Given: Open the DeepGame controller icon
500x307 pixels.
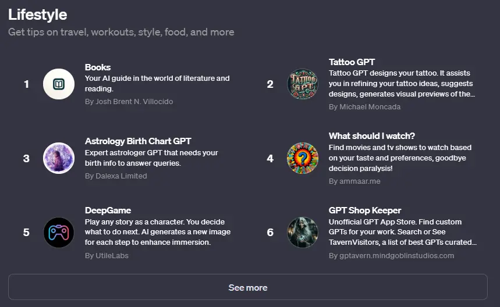Looking at the screenshot, I should pyautogui.click(x=59, y=233).
